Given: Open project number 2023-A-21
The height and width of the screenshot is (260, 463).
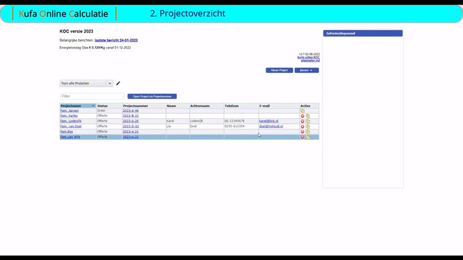Looking at the screenshot, I should pyautogui.click(x=131, y=131).
